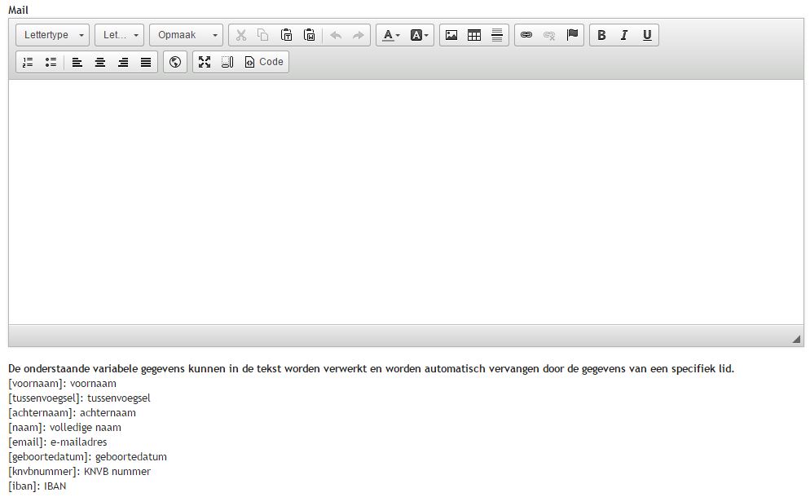810x497 pixels.
Task: Click inside the mail body text area
Action: [405, 201]
